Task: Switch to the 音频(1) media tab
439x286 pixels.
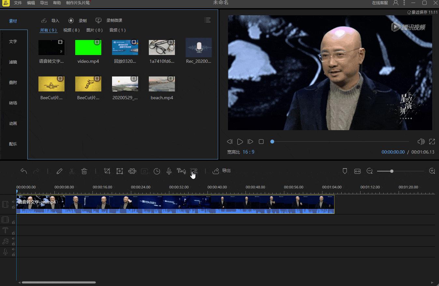Action: click(117, 30)
